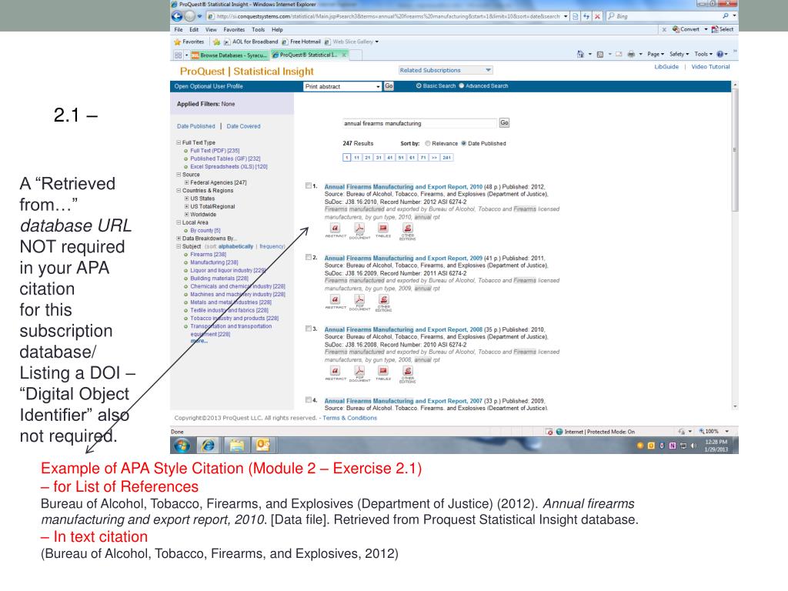
Task: Expand the US Total/Regional filter
Action: tap(186, 206)
